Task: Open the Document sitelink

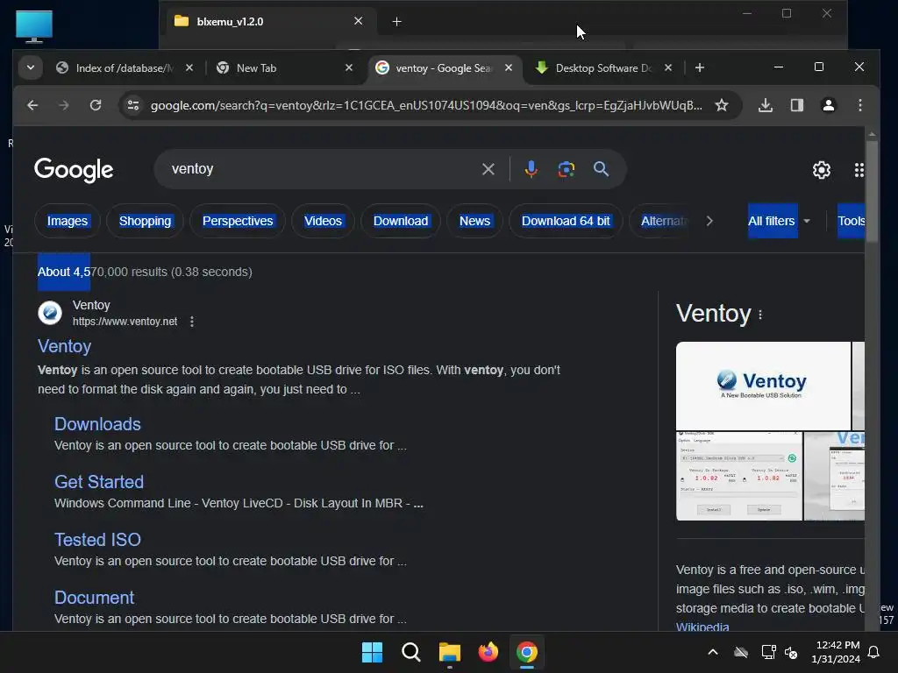Action: tap(94, 598)
